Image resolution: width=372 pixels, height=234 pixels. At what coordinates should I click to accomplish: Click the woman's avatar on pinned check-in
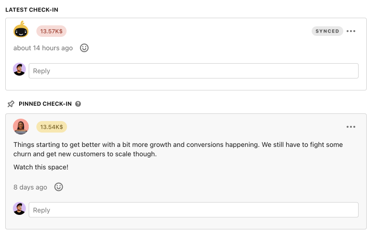point(21,127)
